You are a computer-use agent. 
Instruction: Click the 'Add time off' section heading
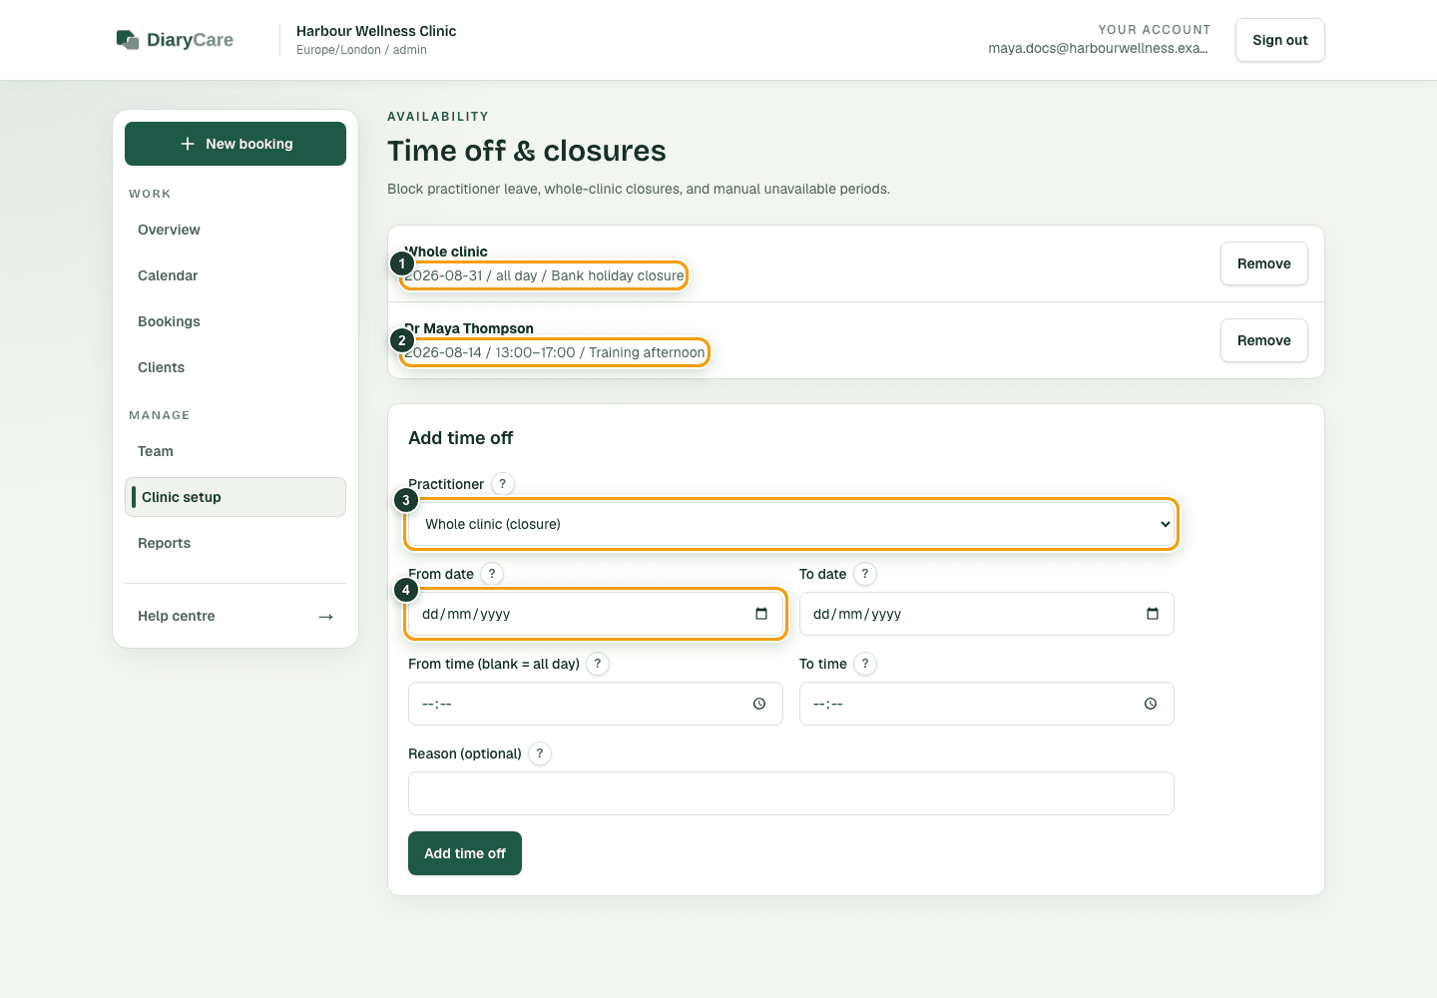(x=461, y=438)
